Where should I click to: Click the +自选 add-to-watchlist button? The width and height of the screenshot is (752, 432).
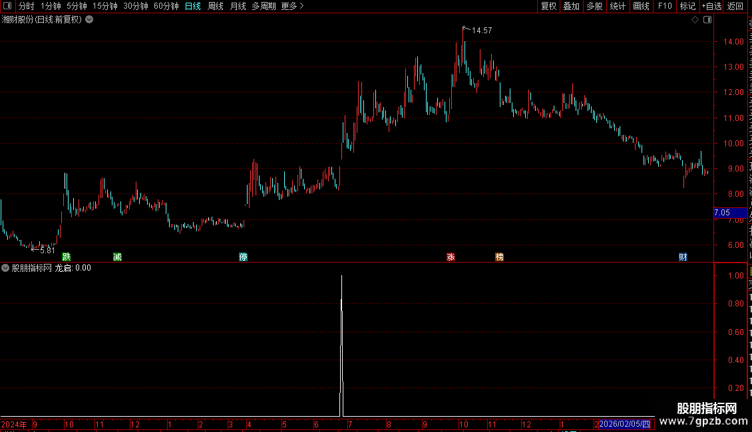pyautogui.click(x=711, y=6)
